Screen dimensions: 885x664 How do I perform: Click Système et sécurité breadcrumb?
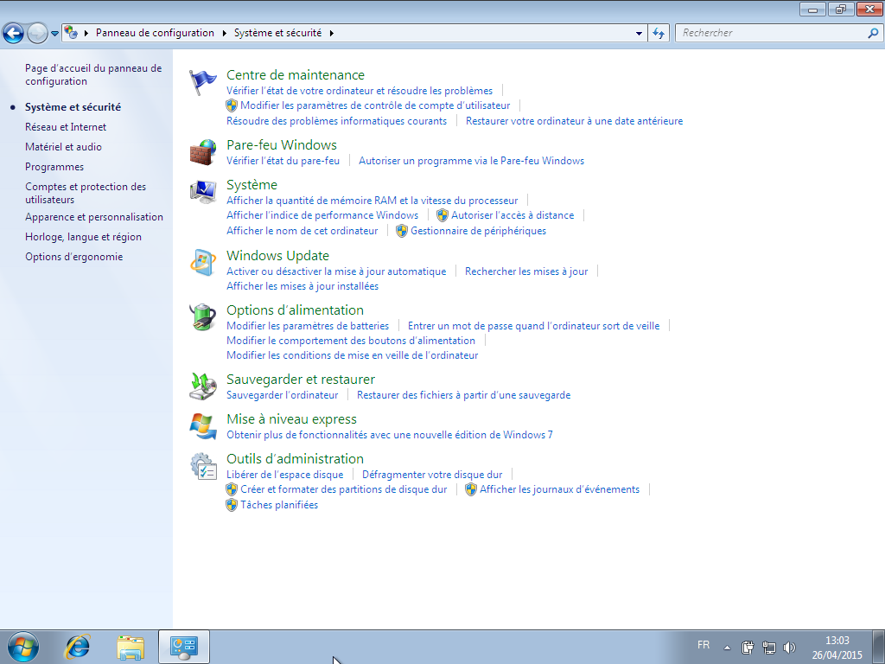[277, 33]
